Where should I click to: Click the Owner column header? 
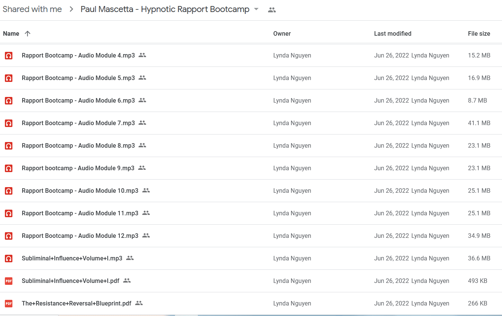click(282, 33)
